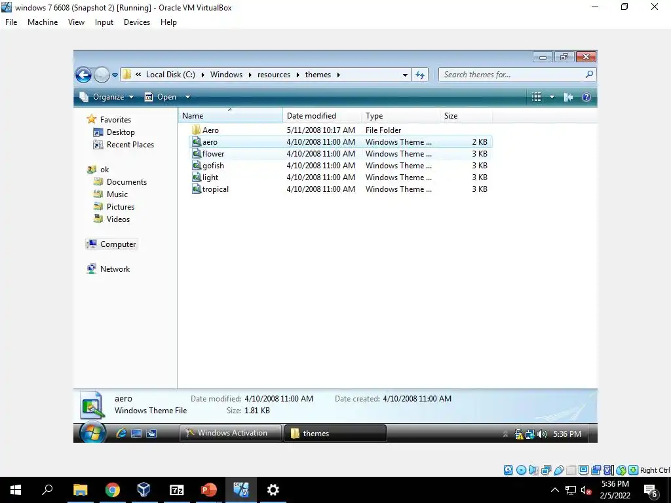The height and width of the screenshot is (503, 671).
Task: Select Network in navigation pane
Action: (x=108, y=269)
